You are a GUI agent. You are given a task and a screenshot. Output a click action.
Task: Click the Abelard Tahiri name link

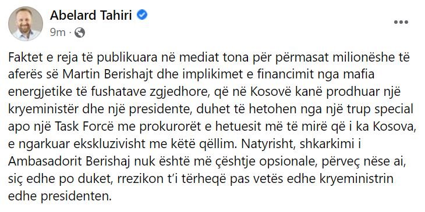pyautogui.click(x=91, y=15)
